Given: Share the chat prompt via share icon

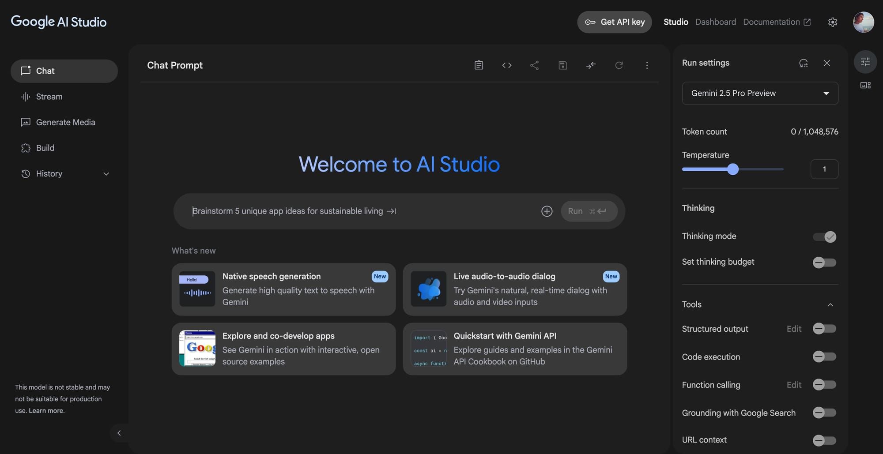Looking at the screenshot, I should (x=534, y=65).
